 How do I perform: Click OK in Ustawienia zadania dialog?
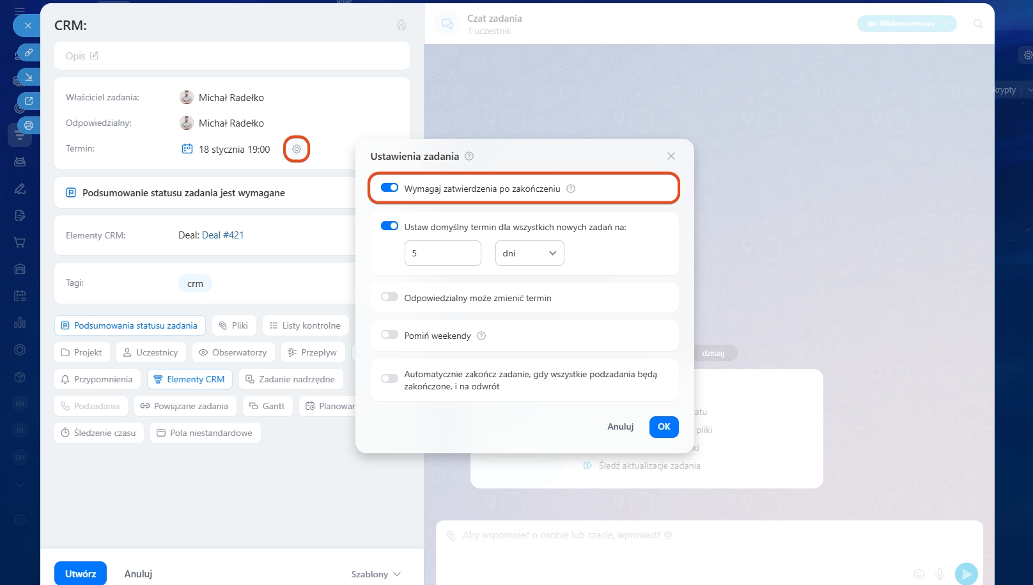(x=664, y=426)
